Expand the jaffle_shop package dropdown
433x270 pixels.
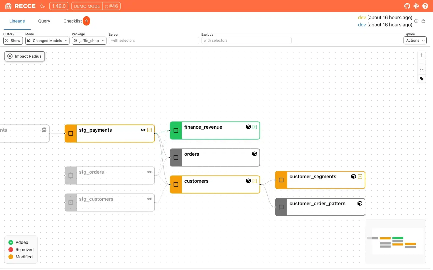(89, 40)
